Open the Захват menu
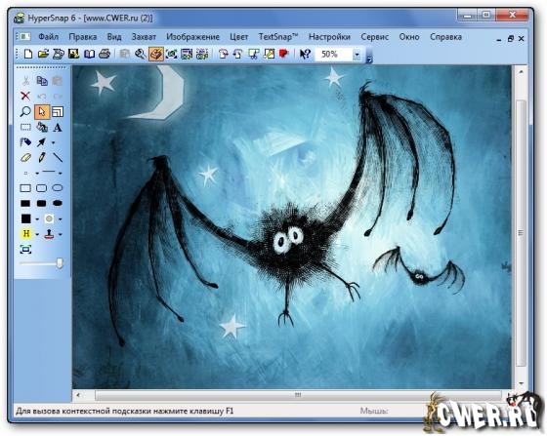Viewport: 547px width, 436px height. 144,37
